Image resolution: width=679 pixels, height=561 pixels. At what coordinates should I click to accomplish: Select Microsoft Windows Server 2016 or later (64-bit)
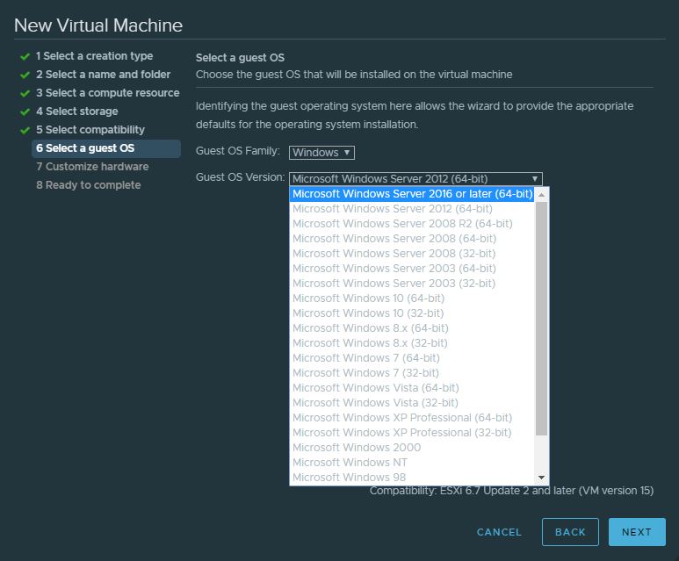pyautogui.click(x=412, y=194)
